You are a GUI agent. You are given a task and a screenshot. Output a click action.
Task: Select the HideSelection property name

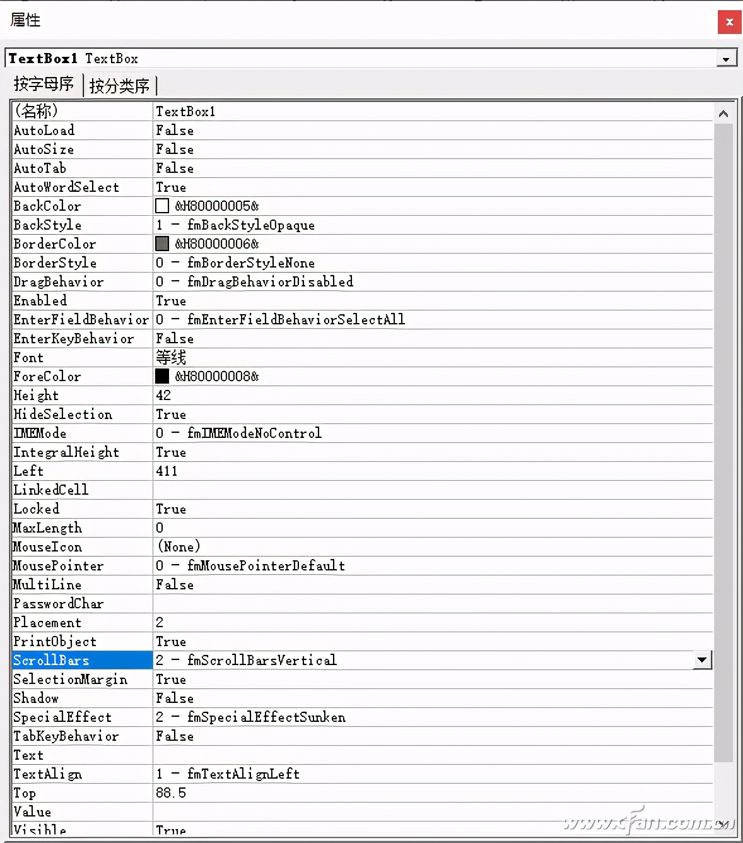pyautogui.click(x=62, y=414)
